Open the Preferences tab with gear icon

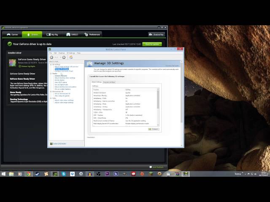92,35
